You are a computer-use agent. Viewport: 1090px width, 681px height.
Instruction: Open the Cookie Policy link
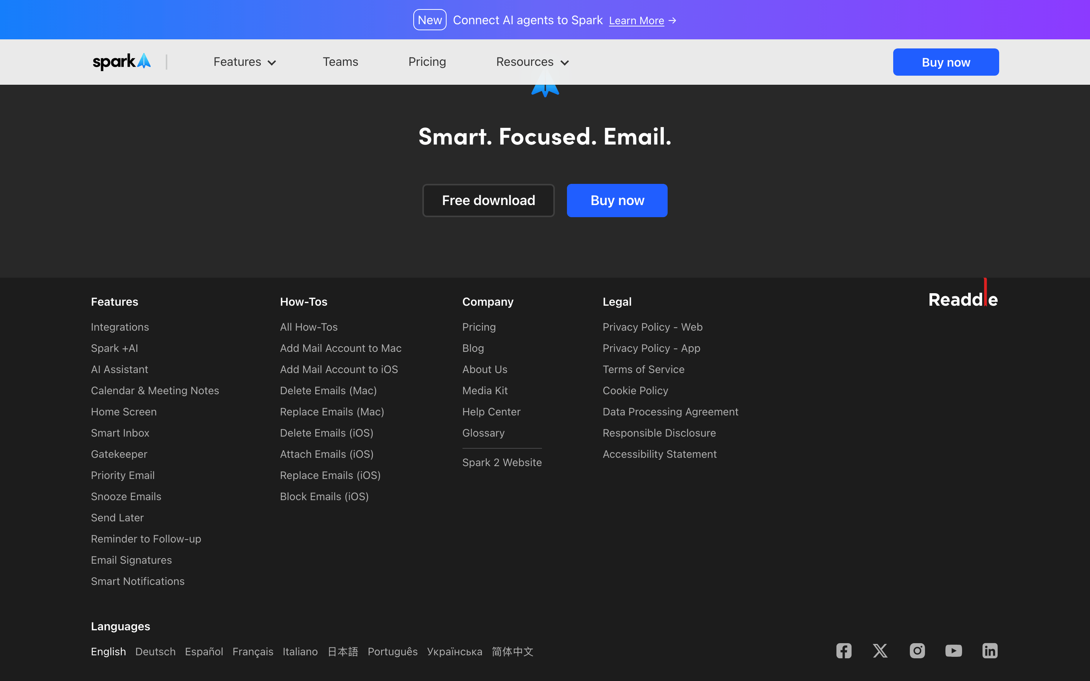(635, 390)
